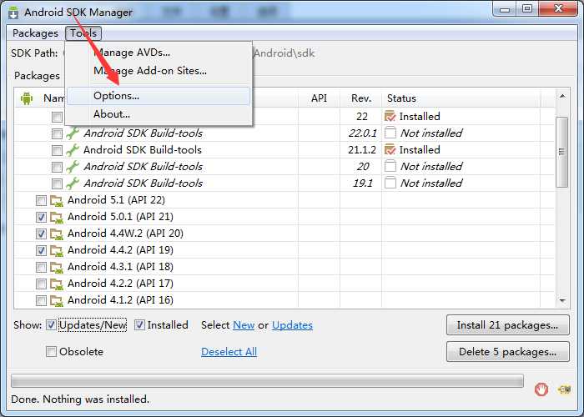584x417 pixels.
Task: Click the Updates selection link
Action: coord(292,325)
